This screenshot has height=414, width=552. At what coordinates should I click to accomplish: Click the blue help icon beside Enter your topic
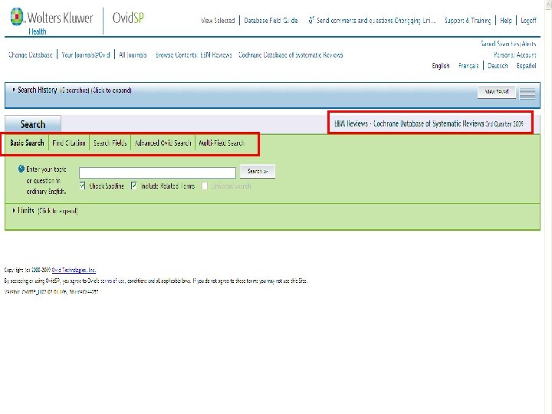click(21, 169)
